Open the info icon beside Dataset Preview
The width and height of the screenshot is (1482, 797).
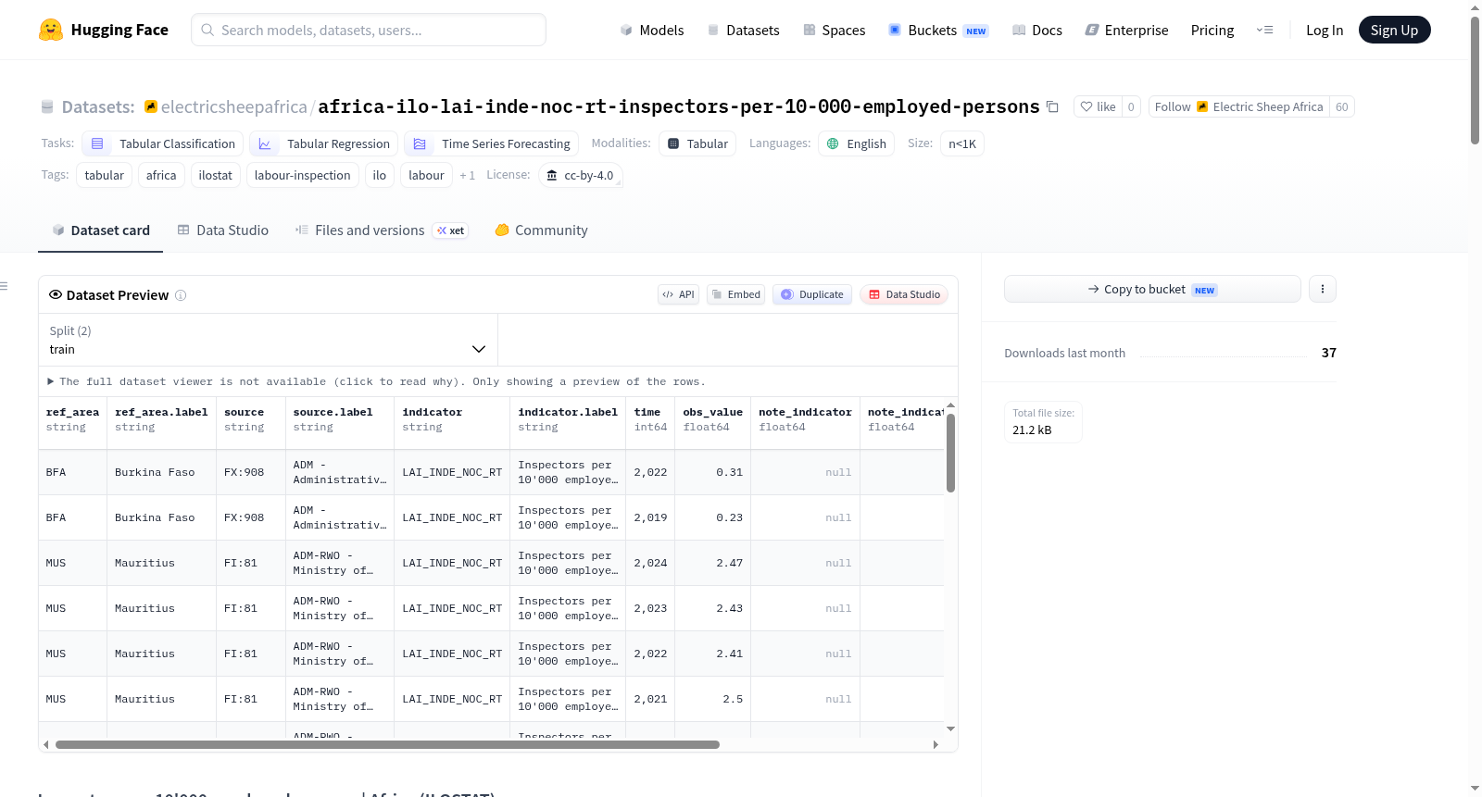coord(181,295)
